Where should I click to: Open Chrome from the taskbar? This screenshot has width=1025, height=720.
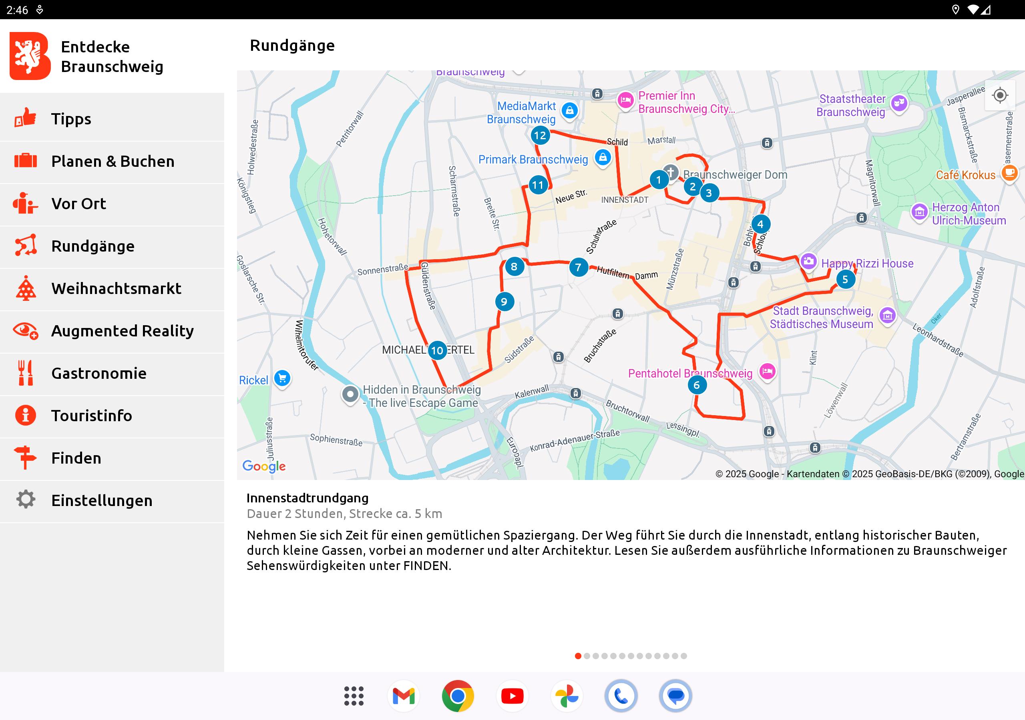point(458,696)
